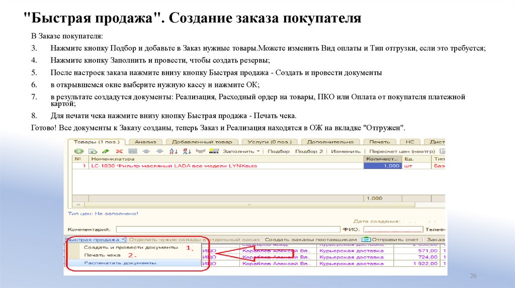Click the Комментарий input field
Viewport: 515px width, 288px height.
click(x=228, y=229)
